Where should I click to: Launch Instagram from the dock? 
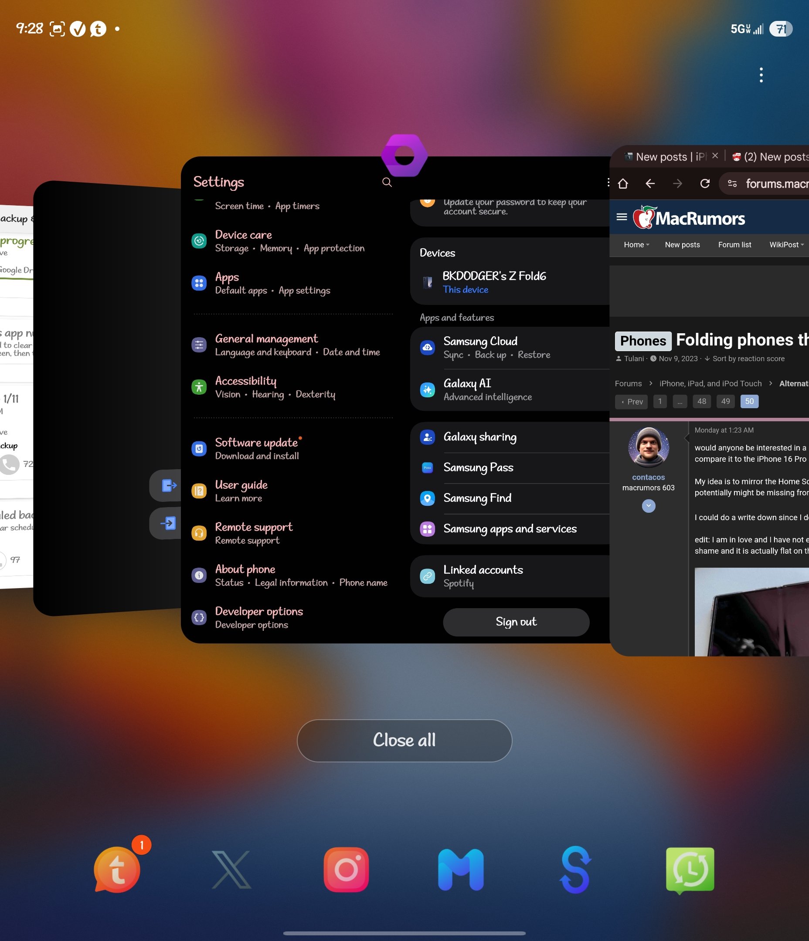click(x=347, y=869)
